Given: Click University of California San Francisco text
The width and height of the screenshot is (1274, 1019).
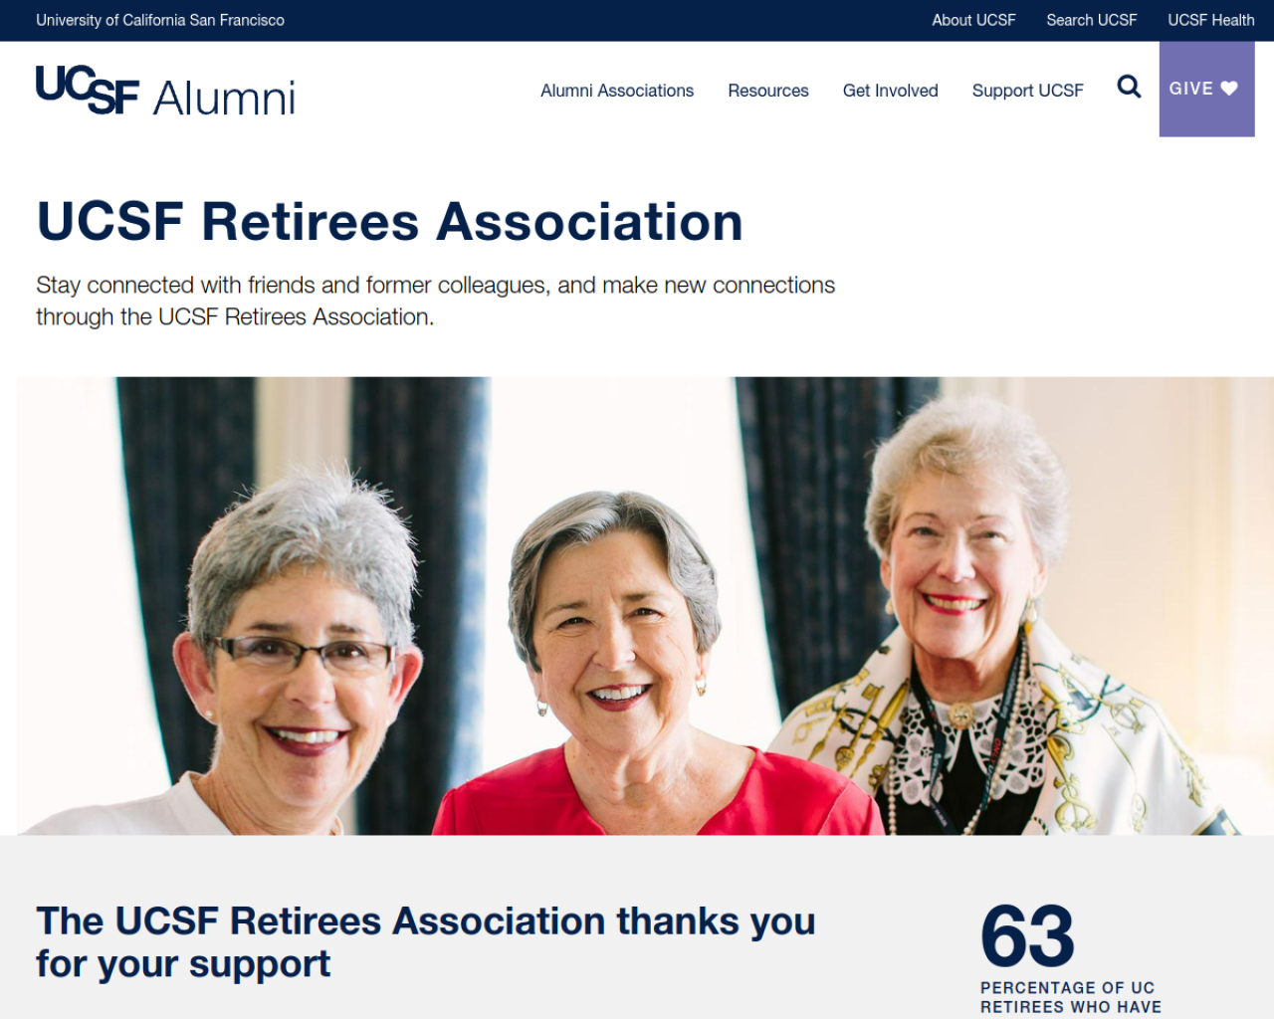Looking at the screenshot, I should 160,20.
